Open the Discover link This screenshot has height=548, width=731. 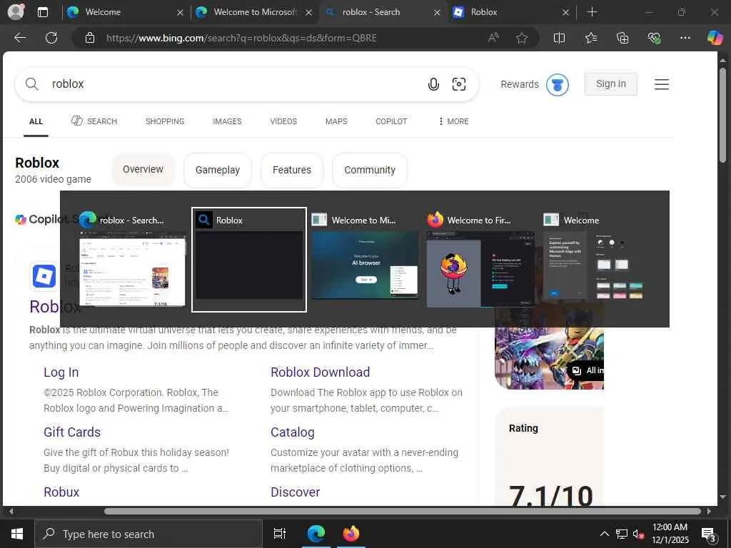pyautogui.click(x=295, y=492)
